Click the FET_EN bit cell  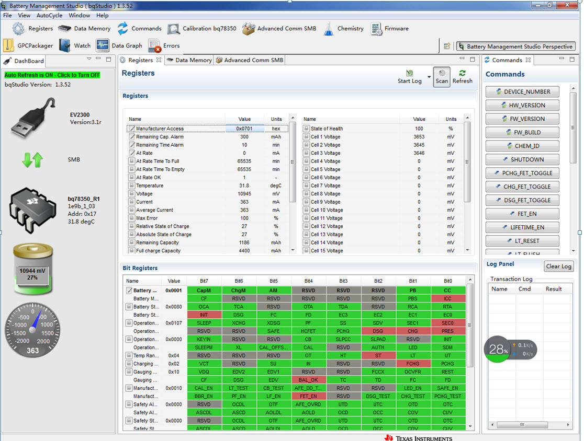(308, 397)
